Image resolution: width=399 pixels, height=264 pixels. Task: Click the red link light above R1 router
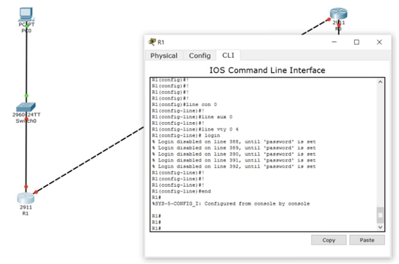pyautogui.click(x=26, y=187)
